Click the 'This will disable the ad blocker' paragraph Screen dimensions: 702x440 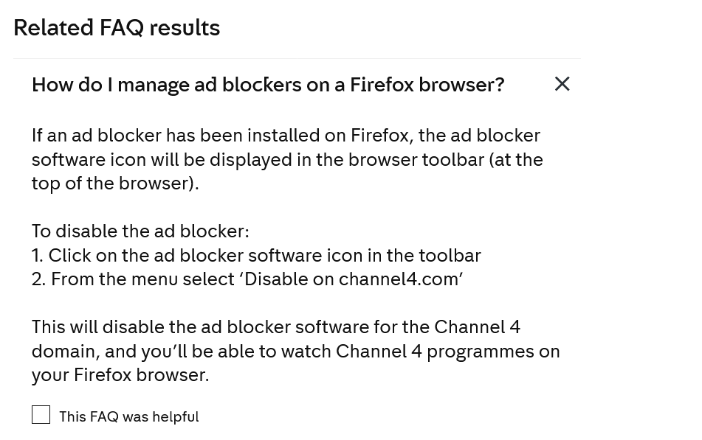[275, 326]
